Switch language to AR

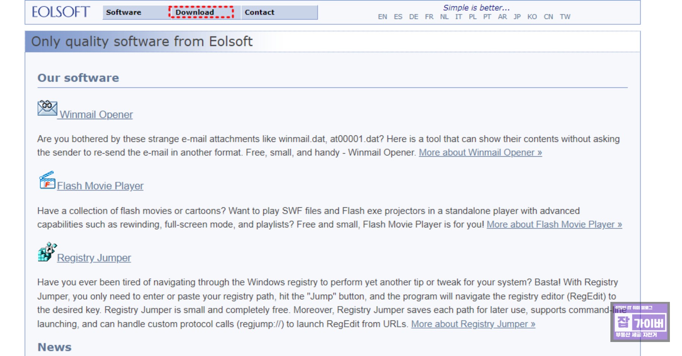[502, 17]
